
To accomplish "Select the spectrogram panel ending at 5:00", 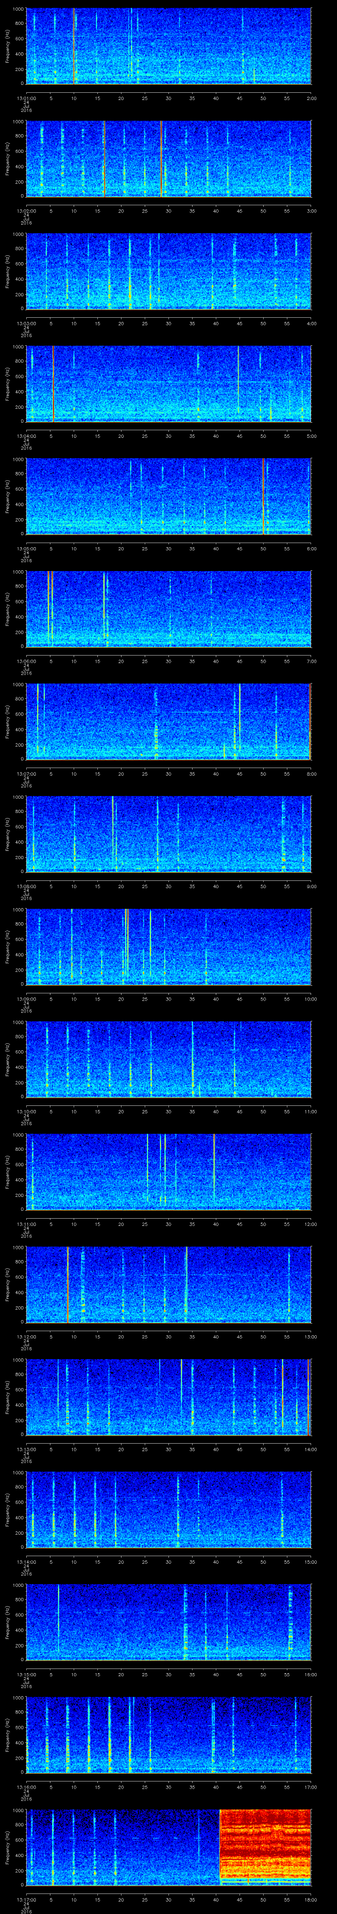I will 168,384.
